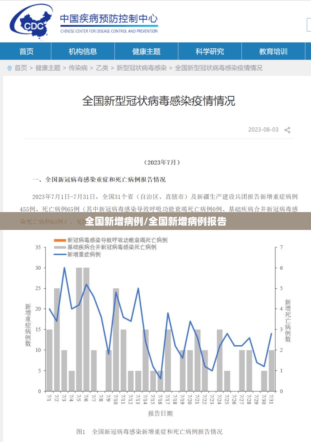Click the location pin breadcrumb icon

pos(10,68)
